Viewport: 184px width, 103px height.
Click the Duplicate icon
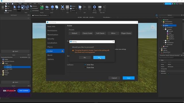point(6,11)
